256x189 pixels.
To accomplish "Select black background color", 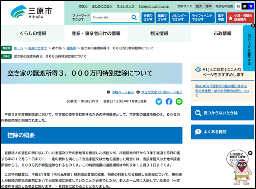I will pyautogui.click(x=244, y=6).
